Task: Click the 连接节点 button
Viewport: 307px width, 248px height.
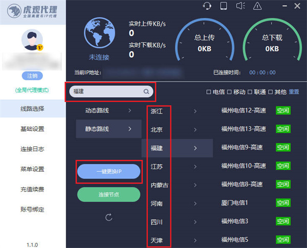Action: (x=108, y=194)
